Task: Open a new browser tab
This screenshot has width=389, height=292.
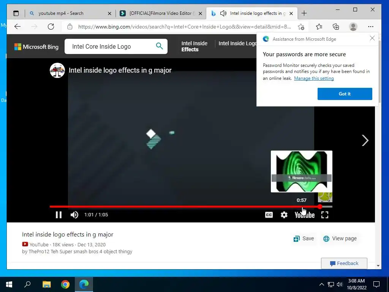Action: click(304, 13)
